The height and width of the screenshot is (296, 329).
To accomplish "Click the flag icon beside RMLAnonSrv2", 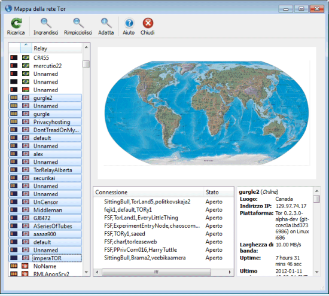I will (x=25, y=274).
